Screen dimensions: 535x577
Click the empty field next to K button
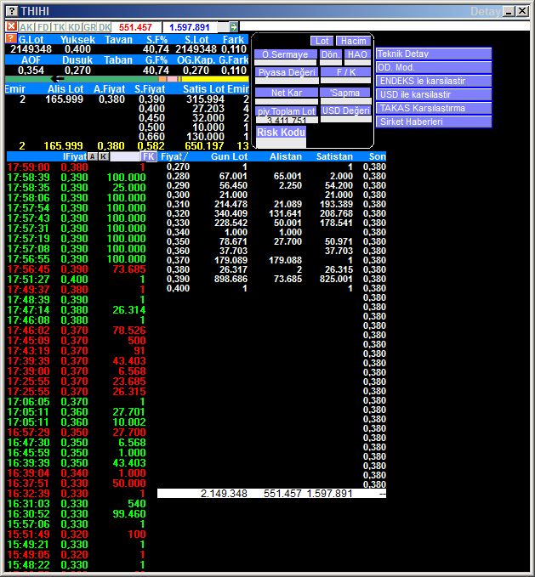pos(125,156)
